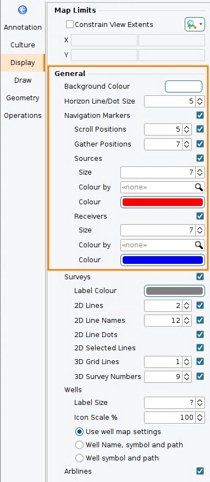The width and height of the screenshot is (210, 482).
Task: Open the Receivers Colour by dropdown
Action: click(x=163, y=245)
